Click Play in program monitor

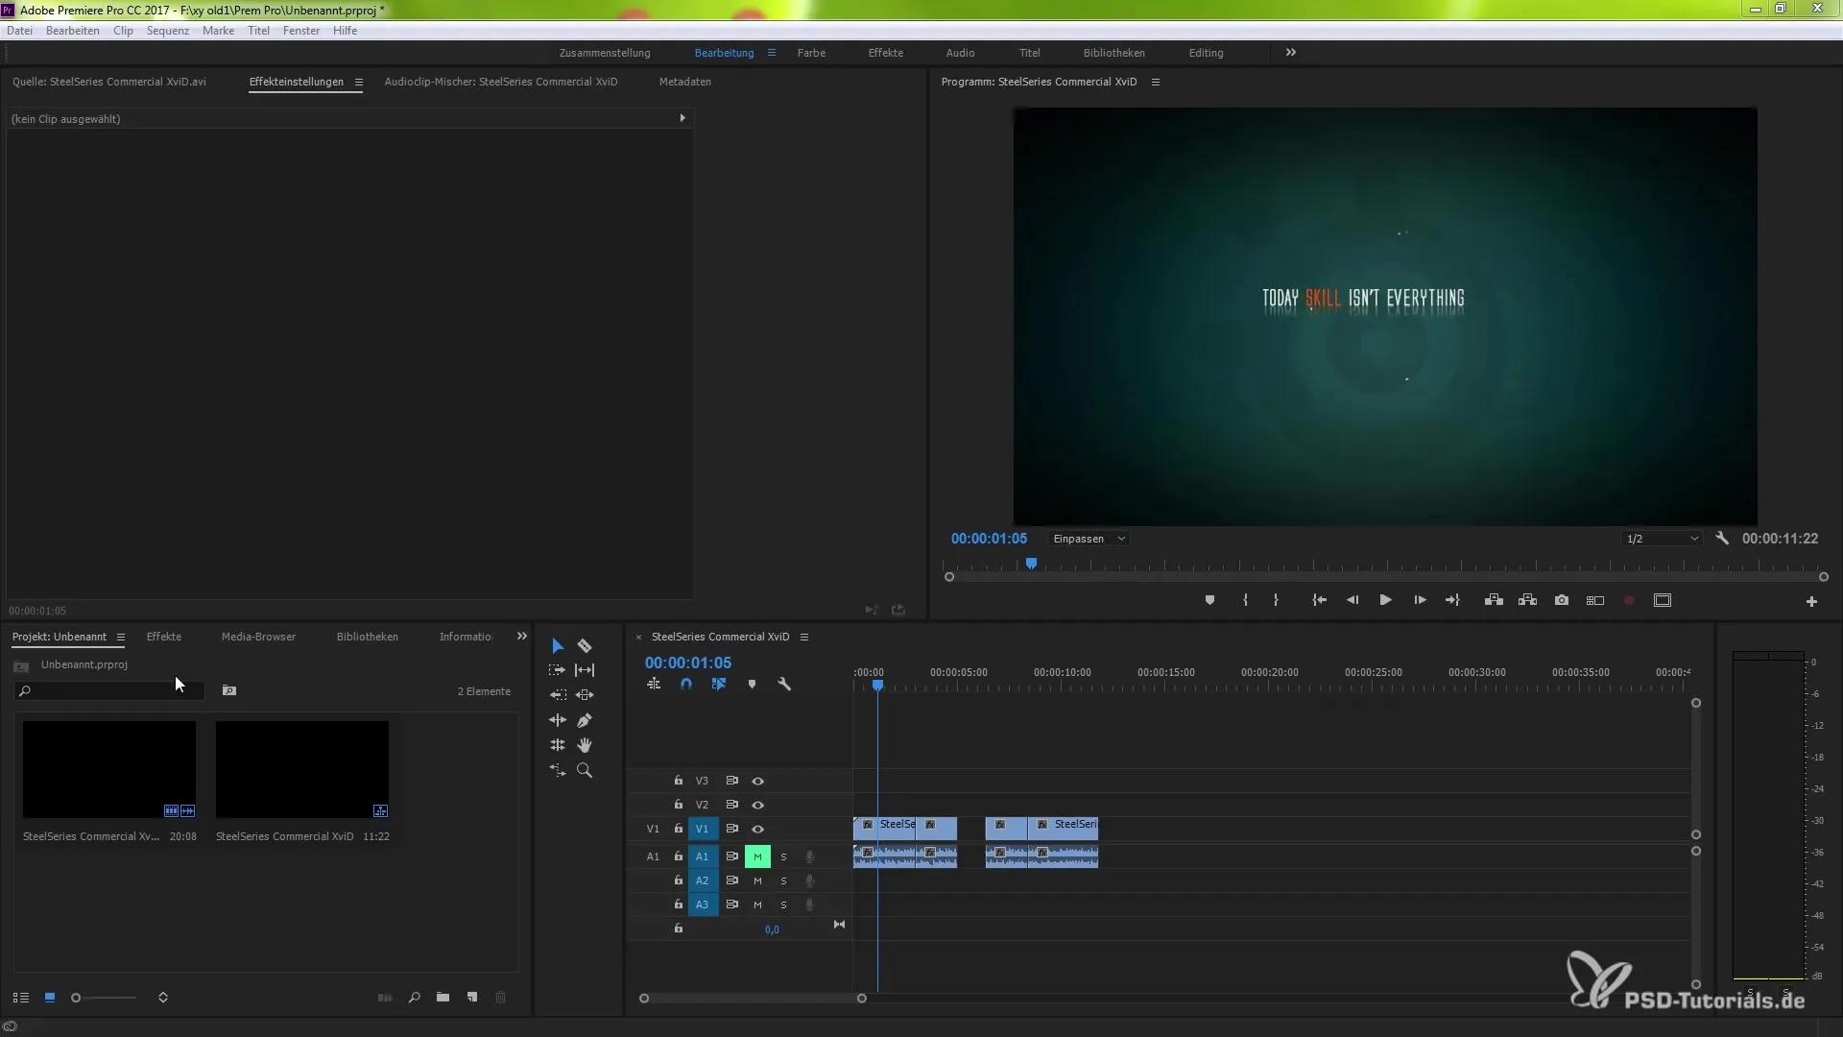tap(1386, 600)
